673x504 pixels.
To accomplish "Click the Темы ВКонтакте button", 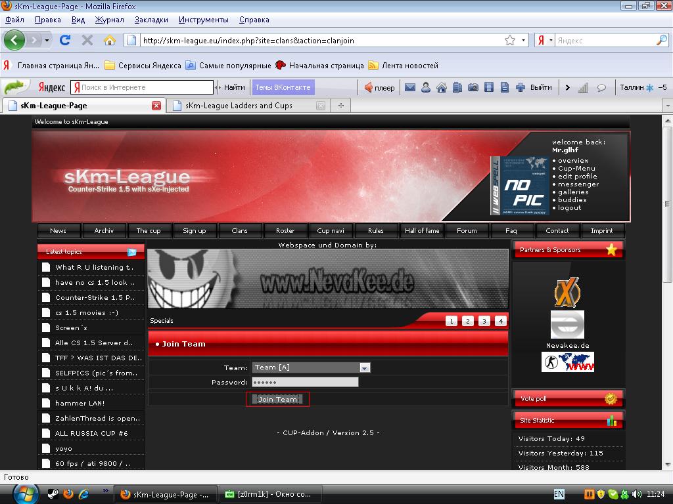I will pyautogui.click(x=283, y=87).
